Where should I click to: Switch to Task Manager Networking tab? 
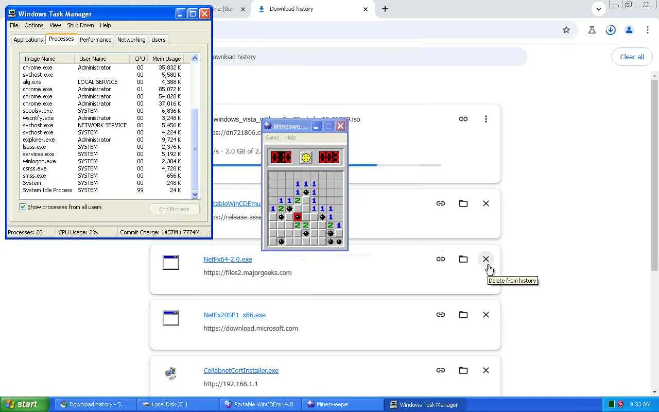pos(131,40)
